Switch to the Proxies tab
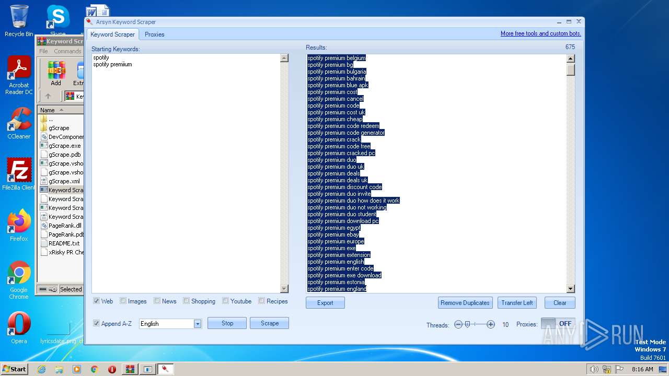This screenshot has width=669, height=376. point(154,34)
